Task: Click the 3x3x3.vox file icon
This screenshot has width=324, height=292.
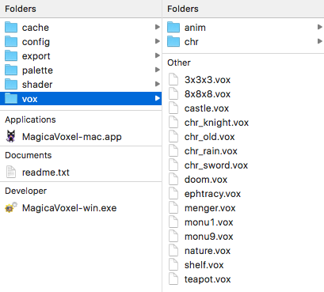Action: pyautogui.click(x=173, y=79)
